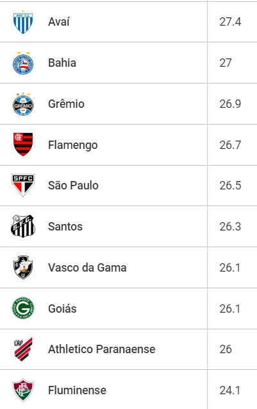Select the 24.1 value for Fluminense

coord(230,390)
